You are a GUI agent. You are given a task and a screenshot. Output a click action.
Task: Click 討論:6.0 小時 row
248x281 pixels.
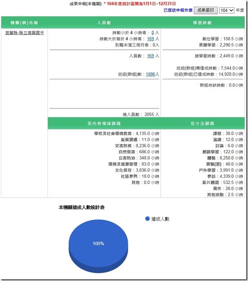pyautogui.click(x=229, y=146)
